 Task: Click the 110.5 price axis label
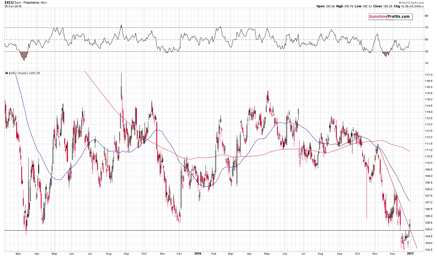[x=429, y=157]
